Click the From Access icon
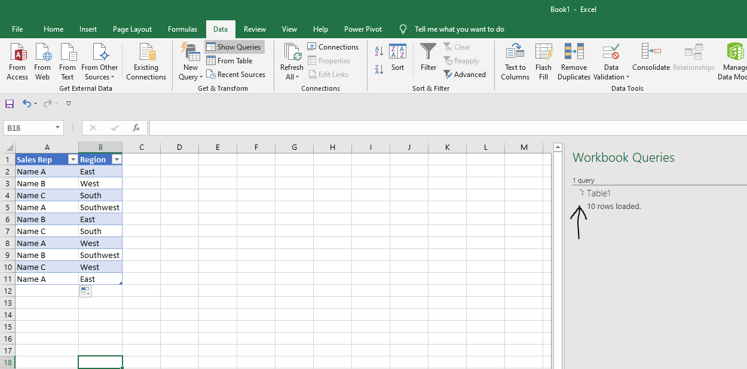Screen dimensions: 747x369 coord(17,53)
